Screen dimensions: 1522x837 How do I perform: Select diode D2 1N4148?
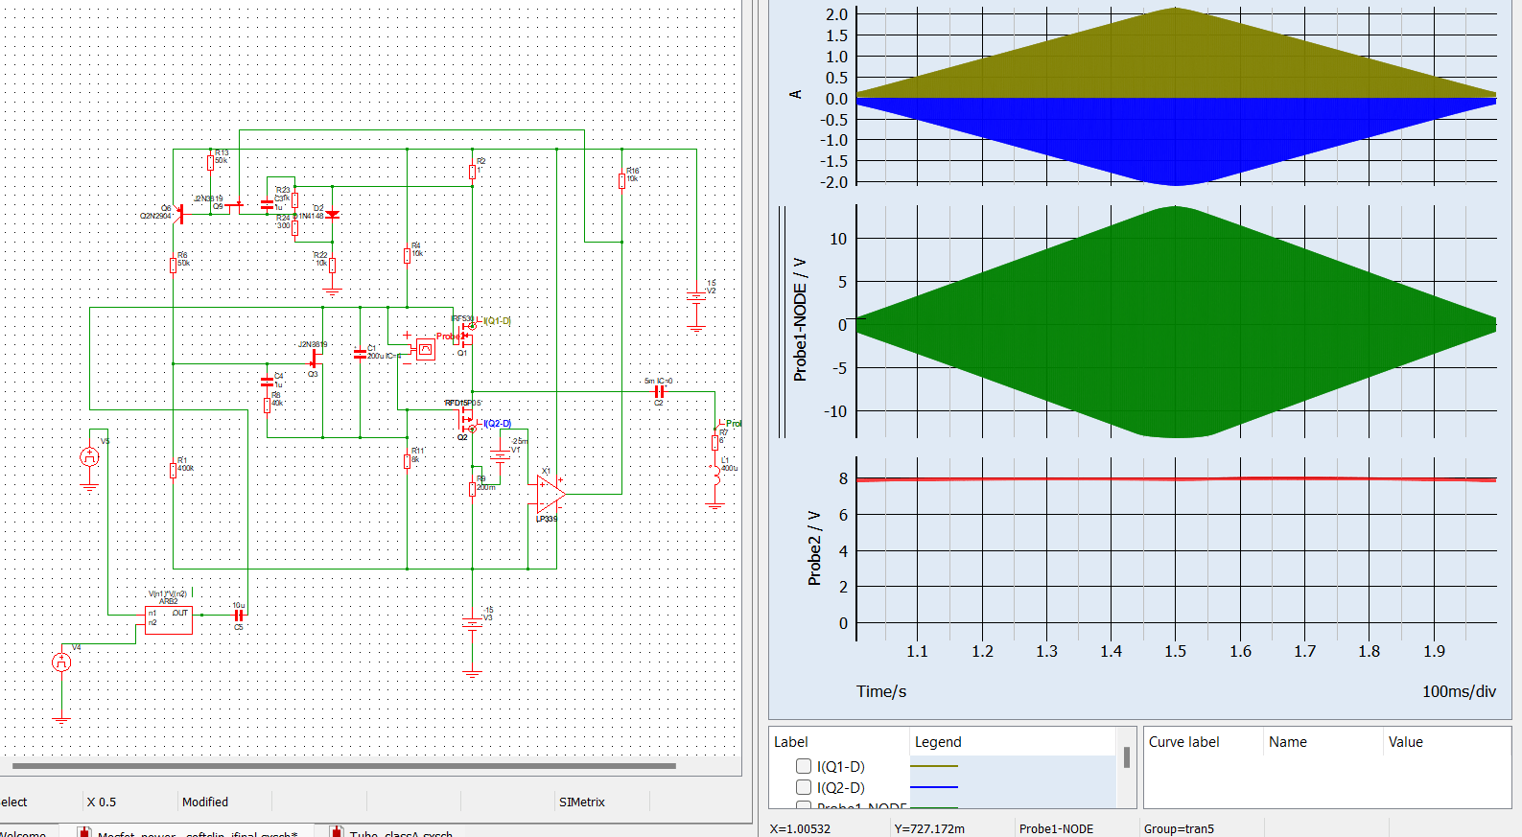click(332, 215)
